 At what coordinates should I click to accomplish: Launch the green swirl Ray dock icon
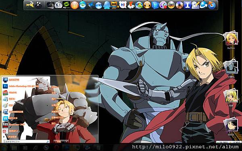[x=67, y=5]
